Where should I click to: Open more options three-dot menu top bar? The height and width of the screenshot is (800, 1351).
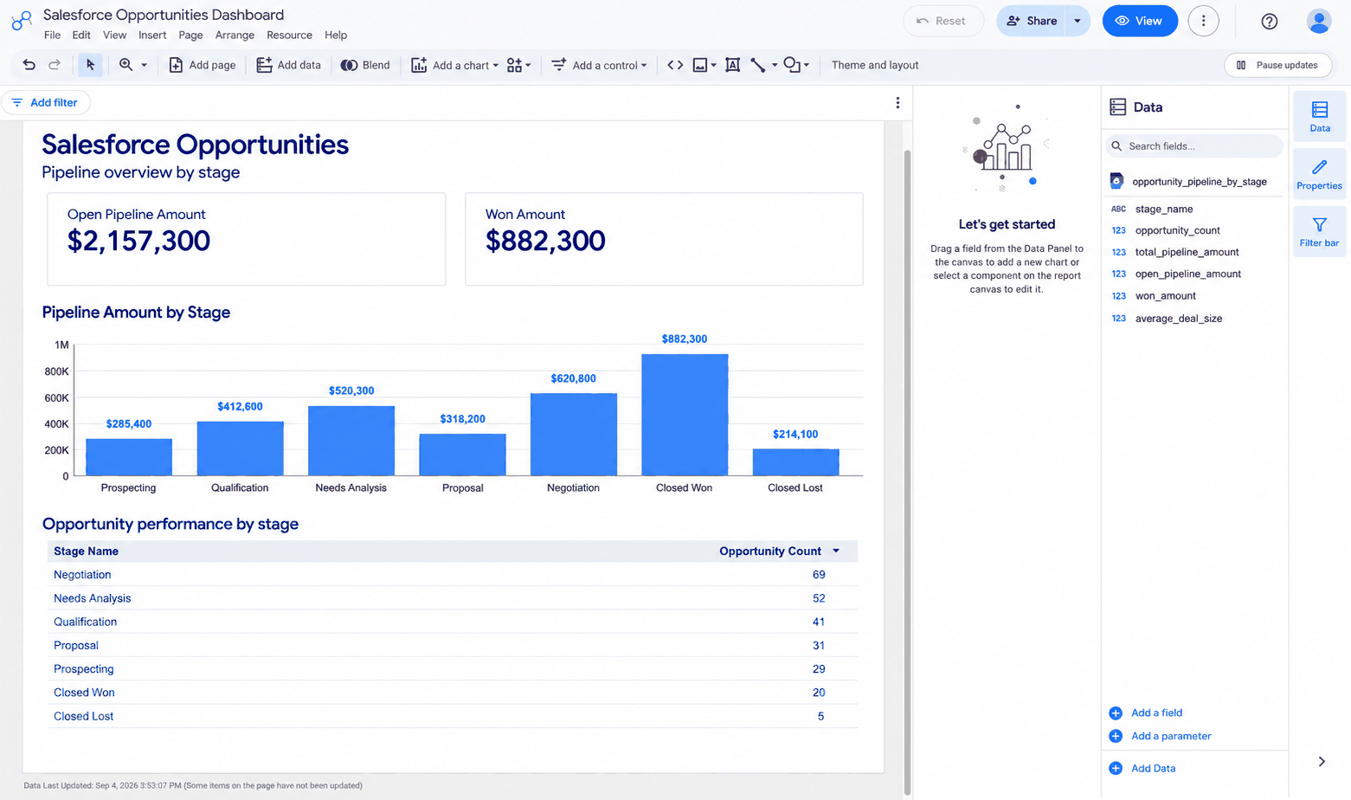(1203, 21)
